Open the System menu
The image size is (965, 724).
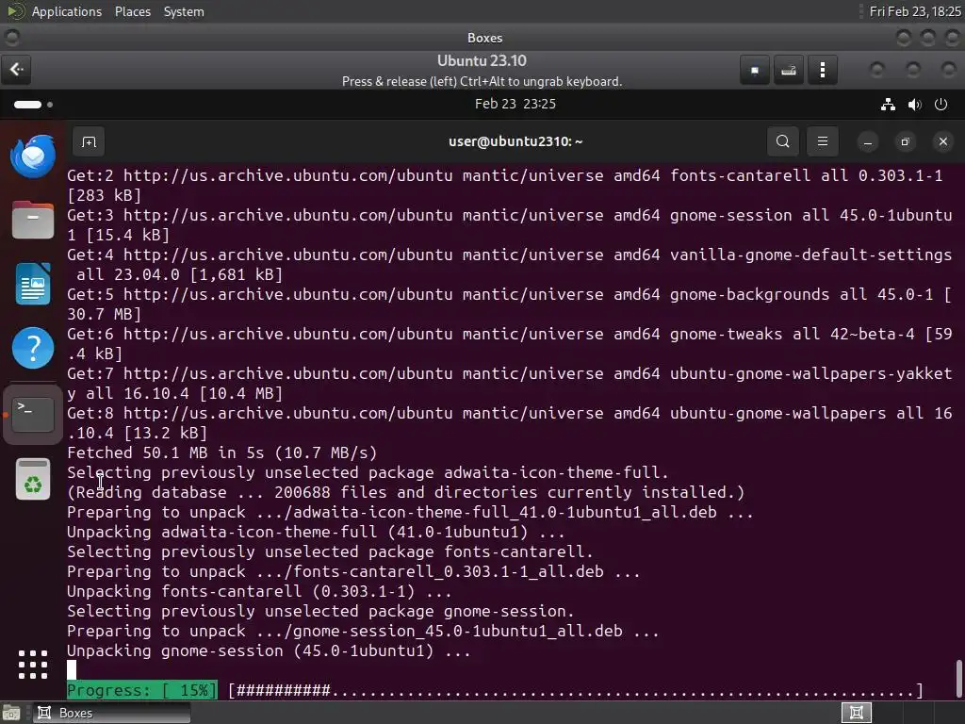pyautogui.click(x=184, y=11)
